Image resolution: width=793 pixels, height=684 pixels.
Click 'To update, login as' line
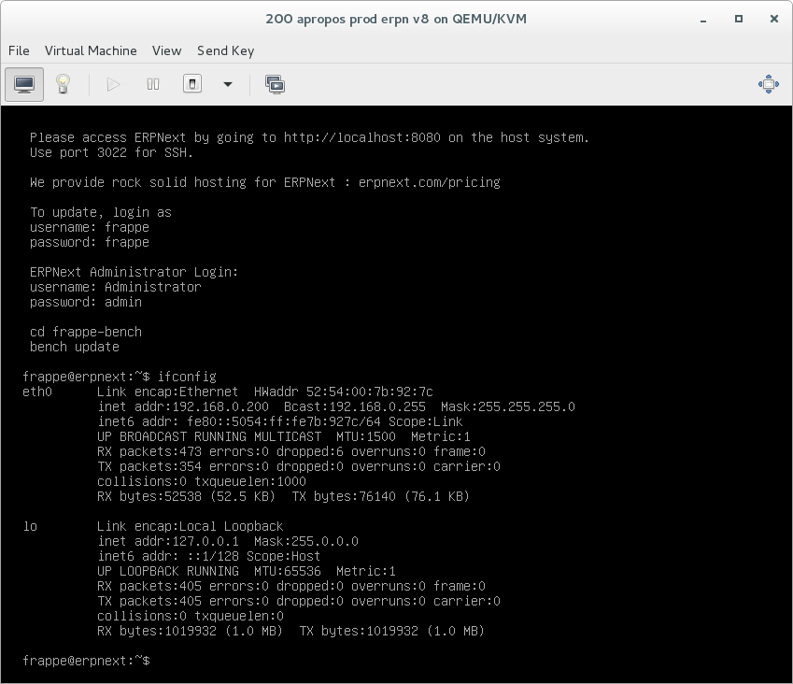click(101, 212)
